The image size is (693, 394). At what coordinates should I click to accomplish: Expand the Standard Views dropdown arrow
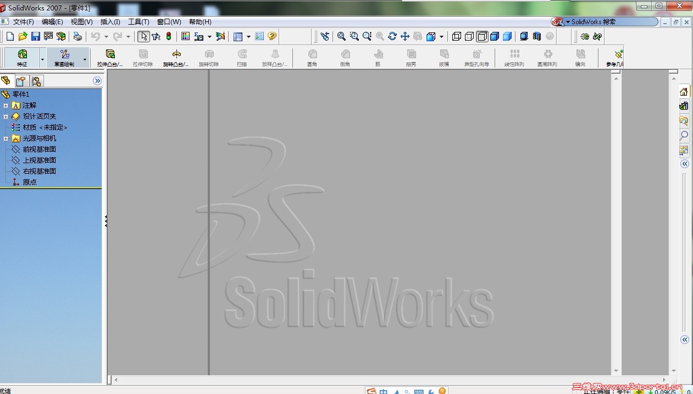[x=441, y=37]
